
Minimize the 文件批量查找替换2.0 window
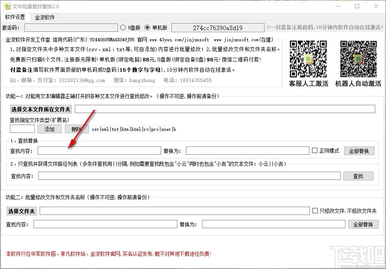(338, 6)
